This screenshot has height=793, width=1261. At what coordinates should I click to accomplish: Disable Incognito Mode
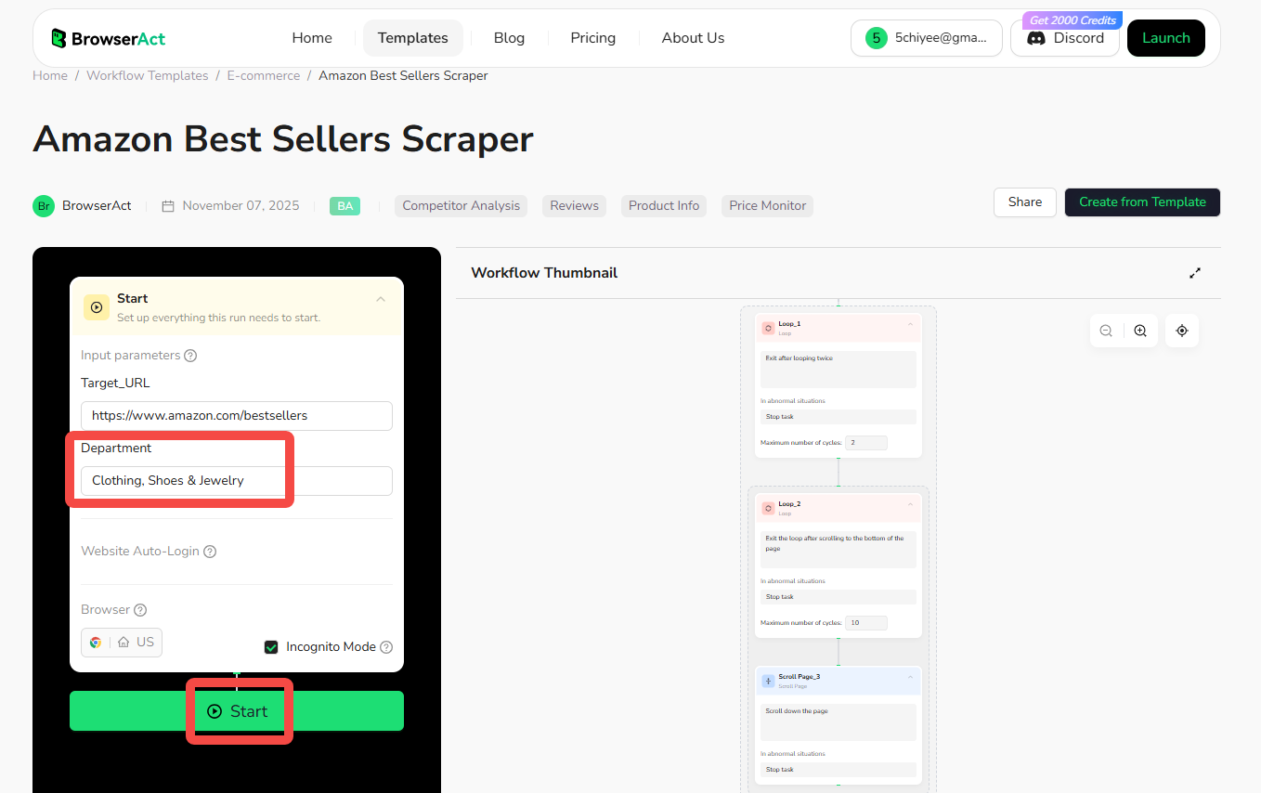tap(271, 646)
